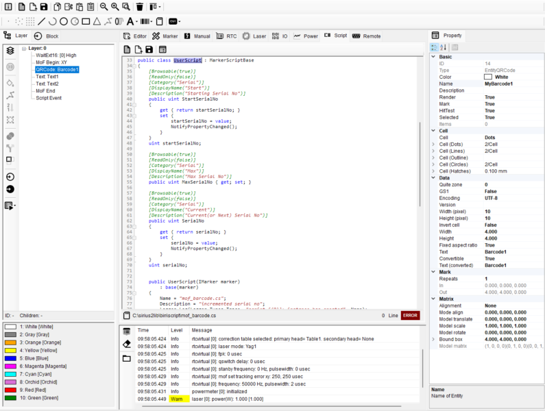The height and width of the screenshot is (411, 545).
Task: Expand the Bound box property row
Action: click(x=433, y=340)
